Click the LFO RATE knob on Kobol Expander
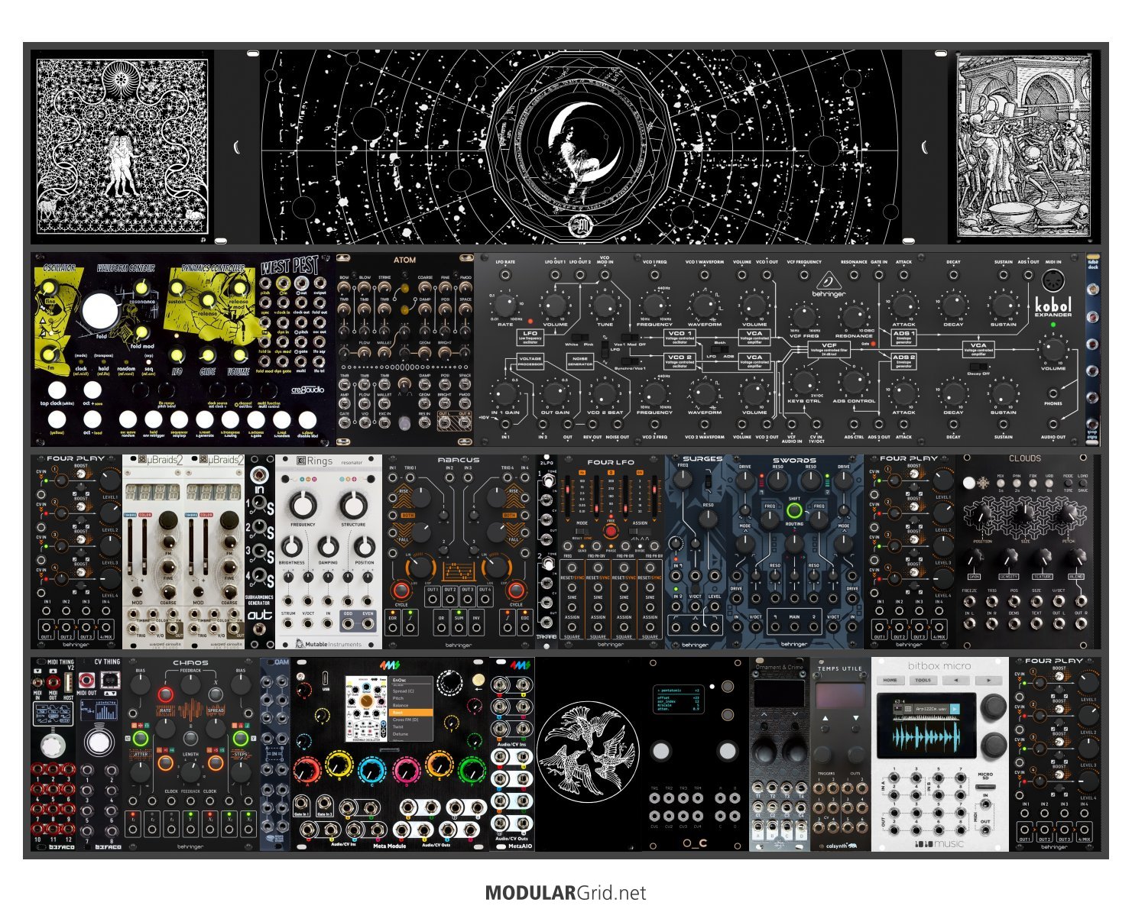Screen dimensions: 1132x909 tap(505, 305)
